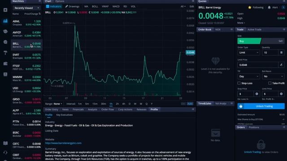Viewport: 287px width, 161px height.
Task: Click the Drawings pencil tool
Action: (x=72, y=6)
